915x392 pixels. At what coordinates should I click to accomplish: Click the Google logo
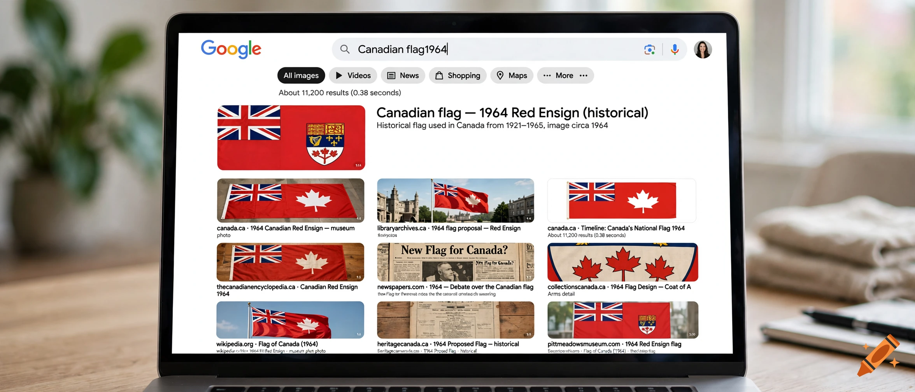tap(231, 49)
